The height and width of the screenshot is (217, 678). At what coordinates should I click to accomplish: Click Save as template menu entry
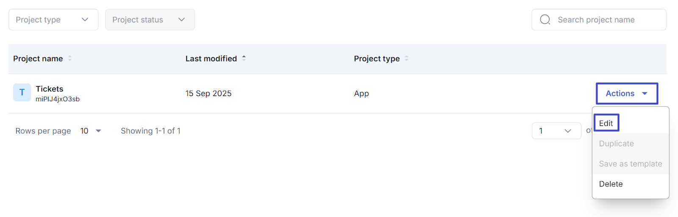[630, 164]
